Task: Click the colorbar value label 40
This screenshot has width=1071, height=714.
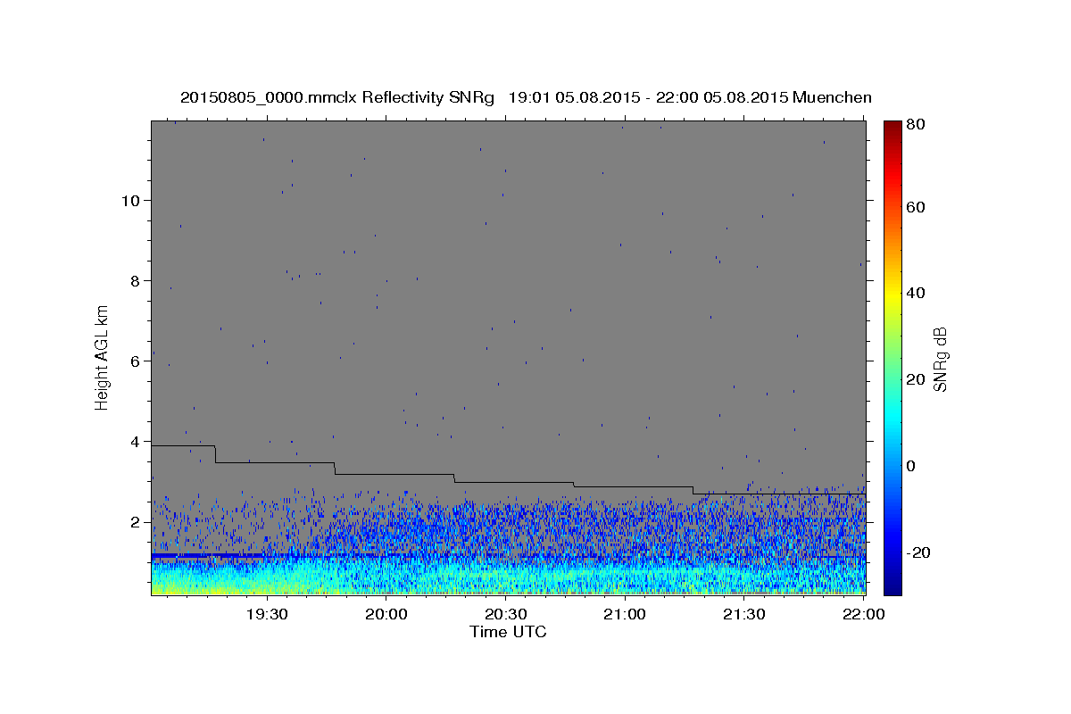Action: [915, 293]
